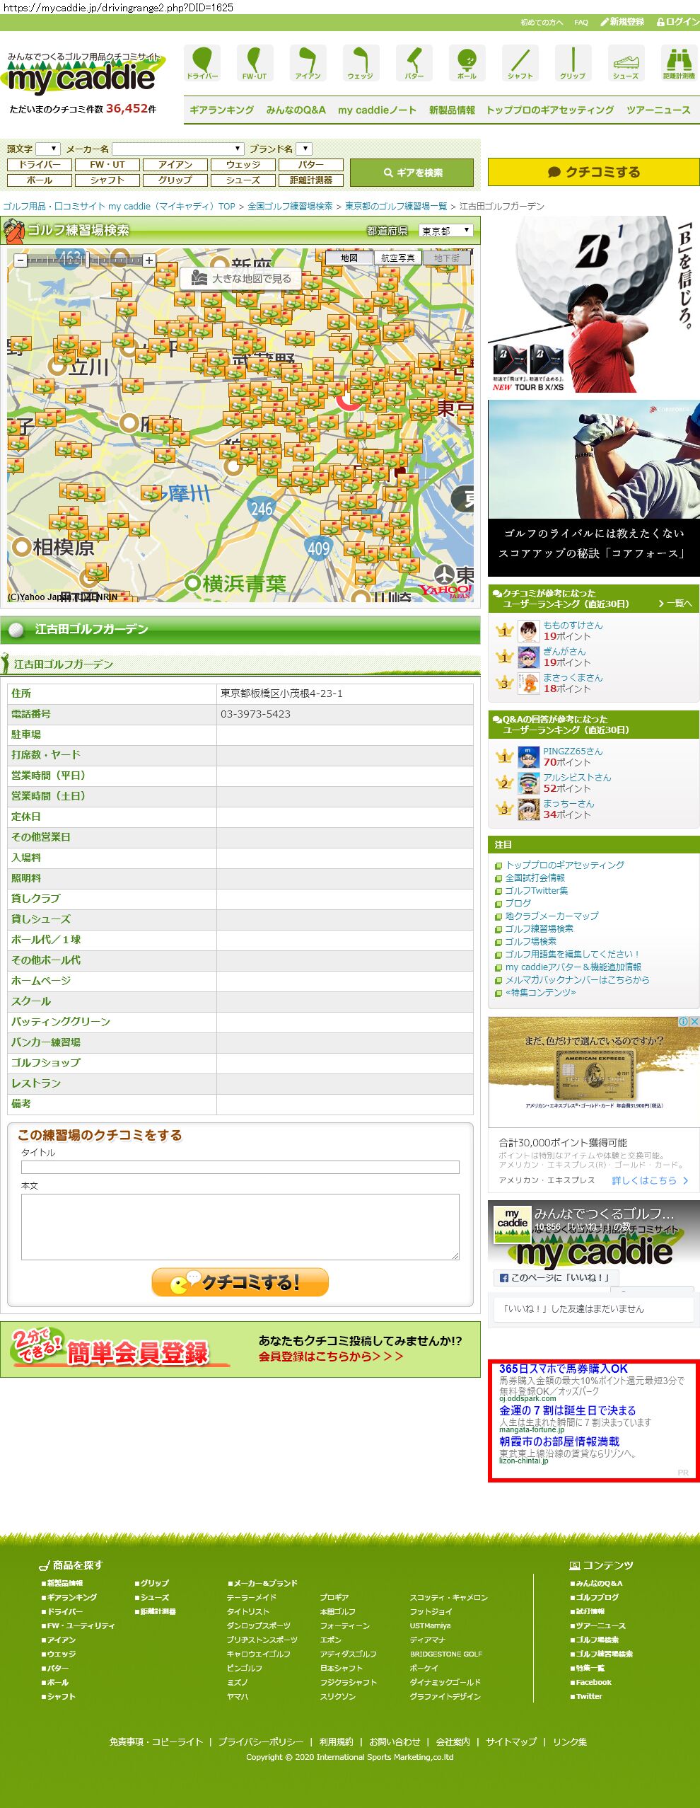The width and height of the screenshot is (700, 1808).
Task: Switch map to 地図 view mode
Action: pos(349,258)
